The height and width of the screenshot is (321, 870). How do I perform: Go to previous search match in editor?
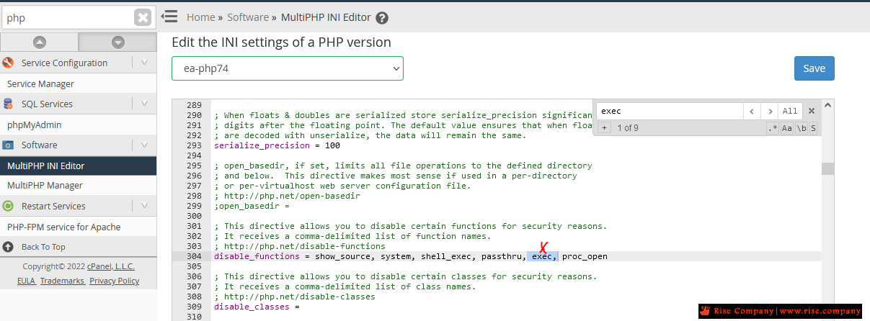[x=753, y=112]
